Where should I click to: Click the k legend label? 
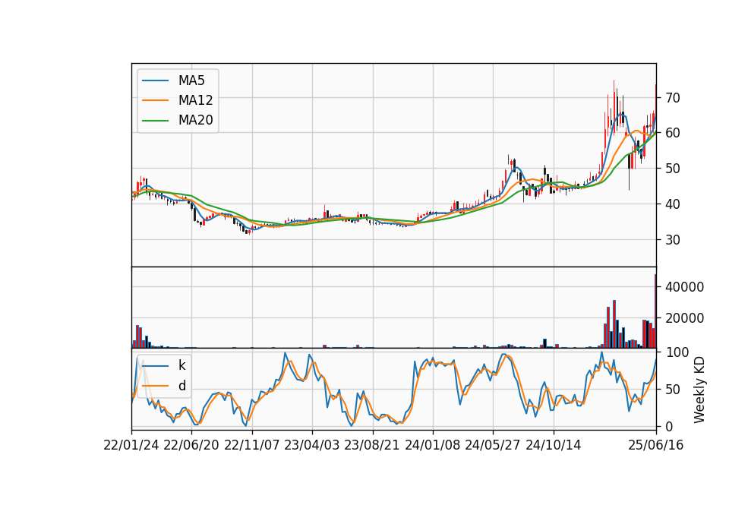(181, 365)
